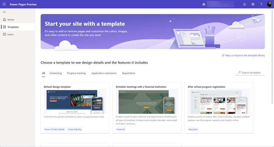274x147 pixels.
Task: Open the app launcher waffle icon
Action: tap(4, 4)
